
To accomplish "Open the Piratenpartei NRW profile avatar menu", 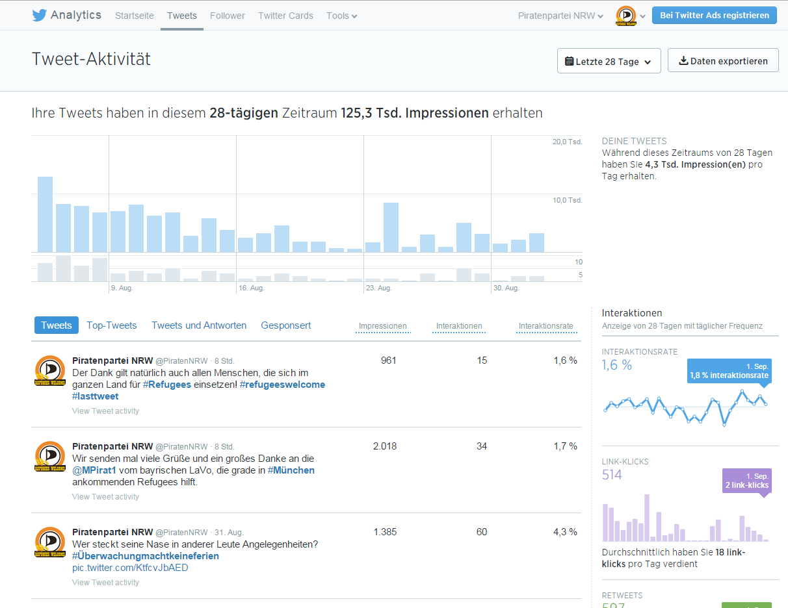I will [625, 16].
